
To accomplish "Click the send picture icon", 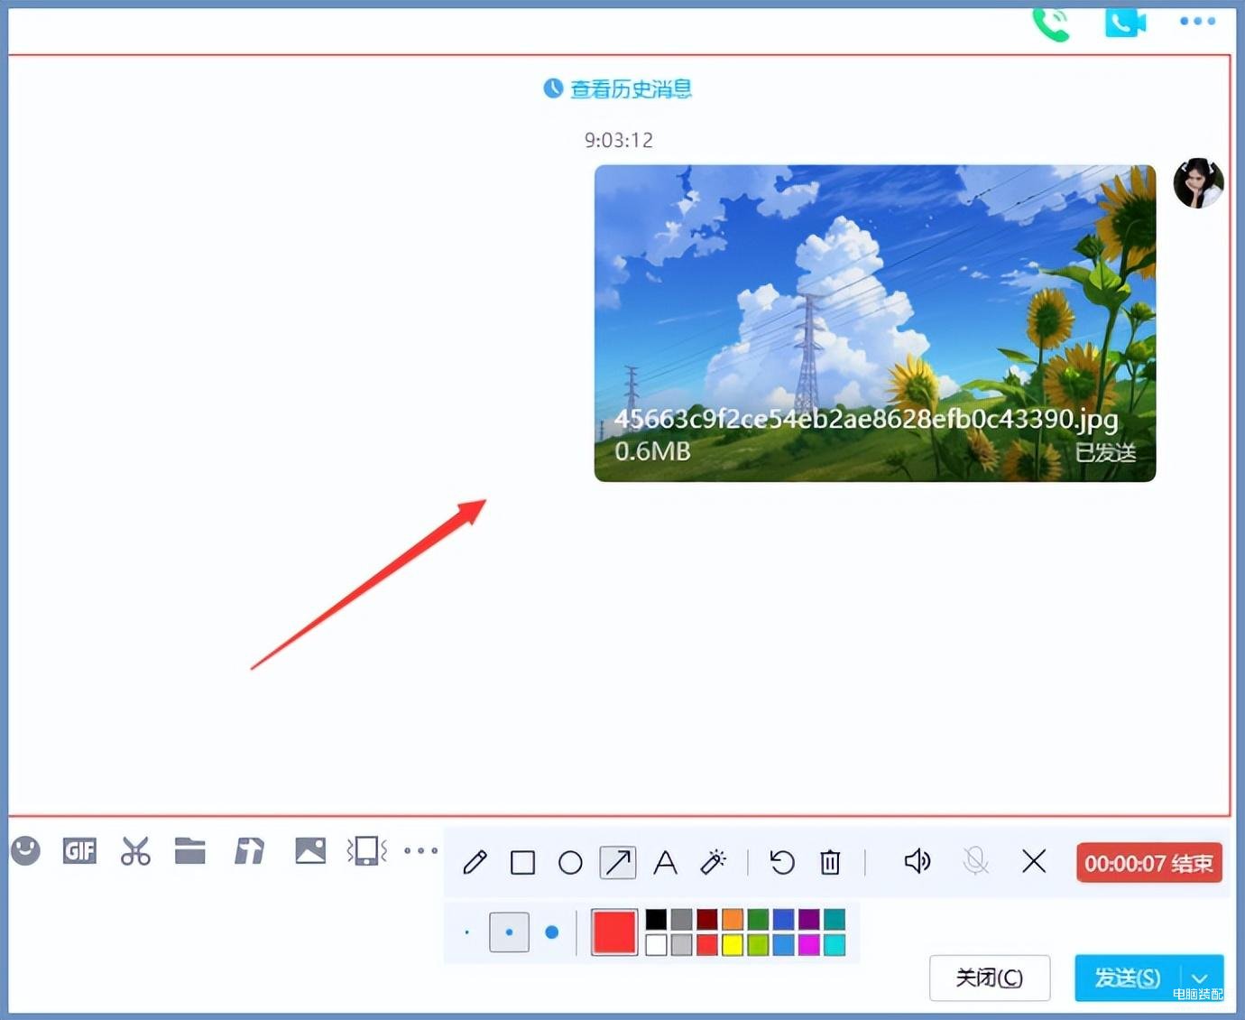I will click(x=310, y=850).
